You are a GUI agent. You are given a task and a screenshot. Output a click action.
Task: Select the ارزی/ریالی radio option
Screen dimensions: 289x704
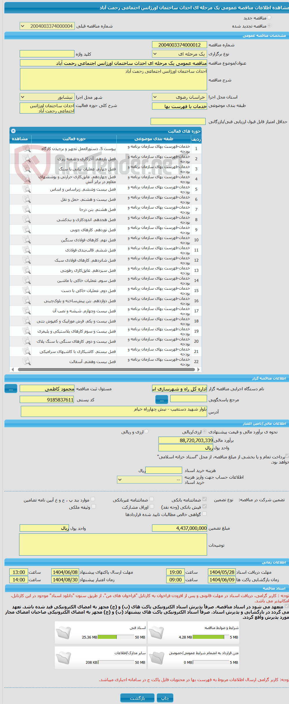click(x=205, y=431)
